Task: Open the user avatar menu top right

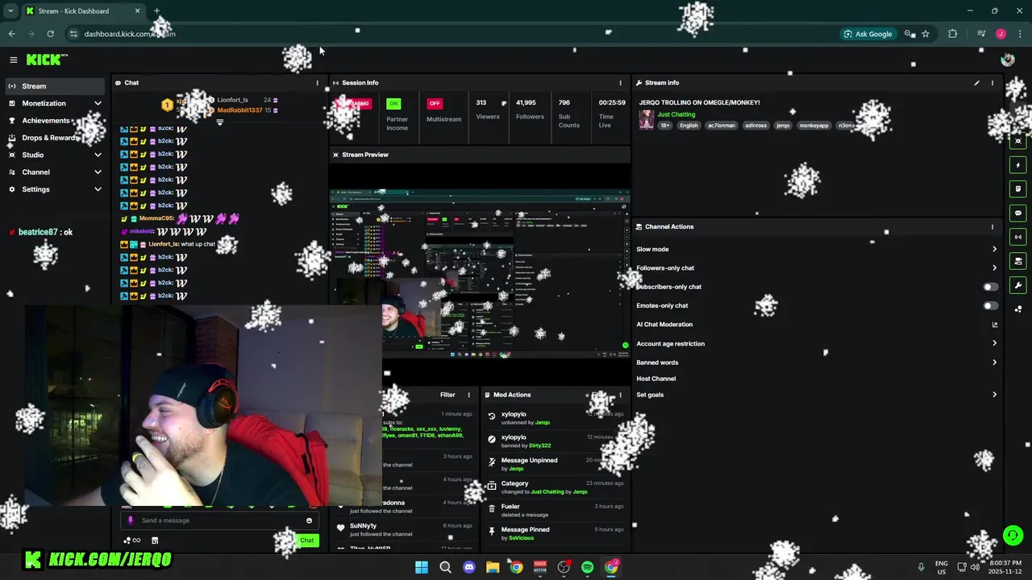Action: click(1007, 60)
